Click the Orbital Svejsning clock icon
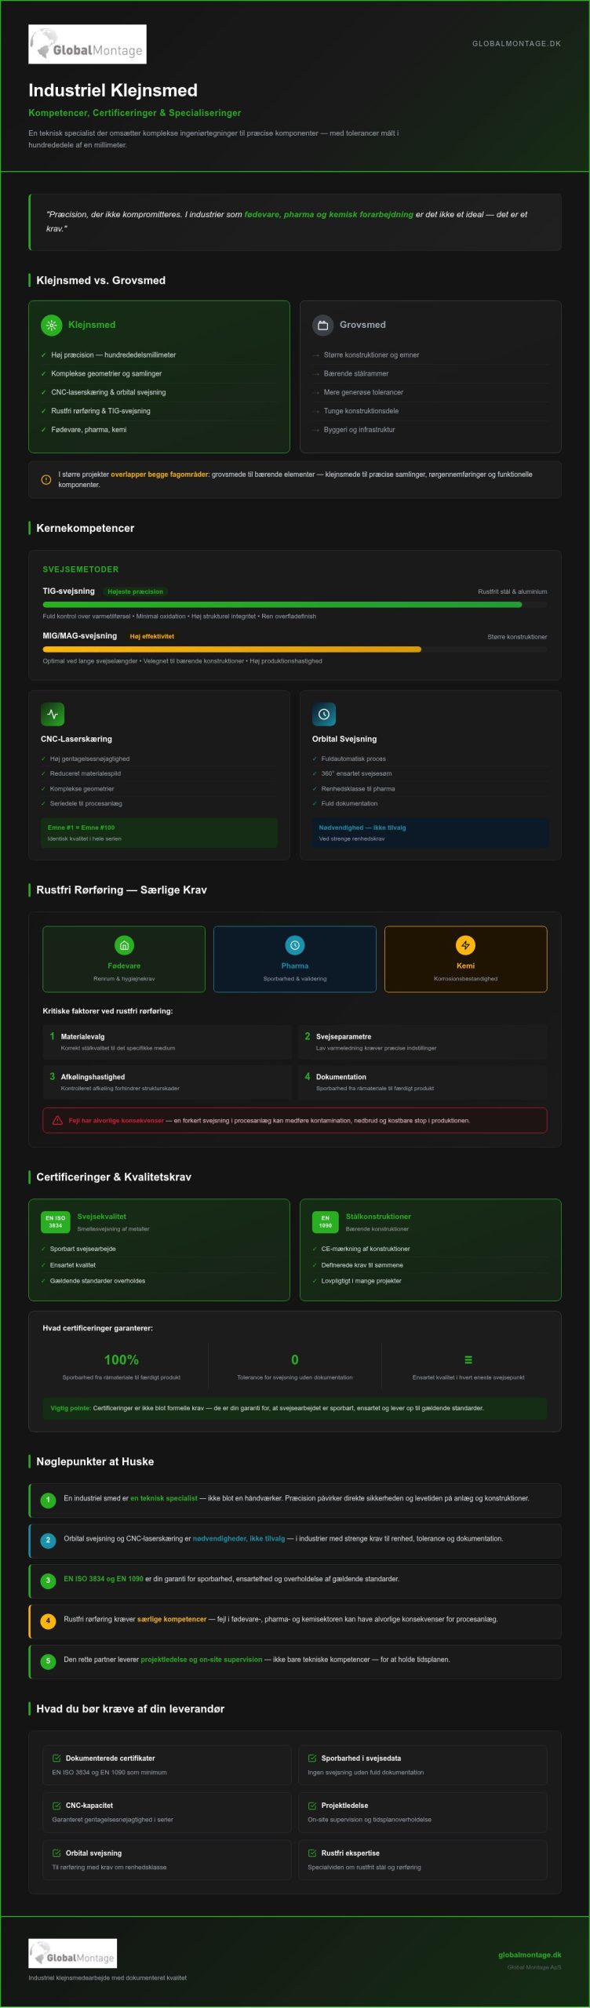This screenshot has width=590, height=2008. [324, 715]
